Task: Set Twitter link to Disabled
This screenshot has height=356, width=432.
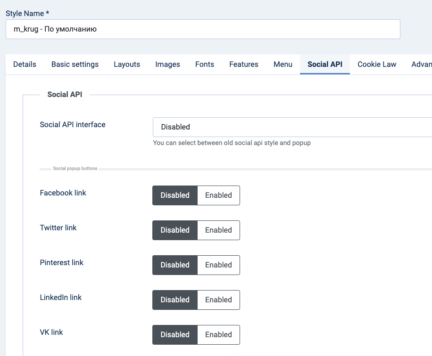Action: (175, 230)
